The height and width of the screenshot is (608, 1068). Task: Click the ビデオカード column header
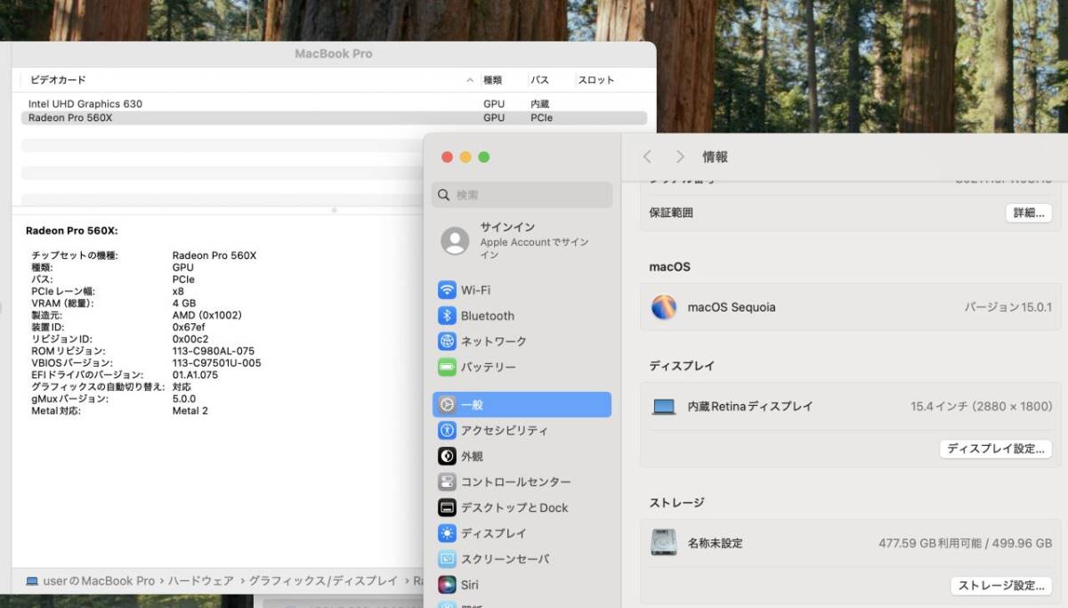point(58,80)
